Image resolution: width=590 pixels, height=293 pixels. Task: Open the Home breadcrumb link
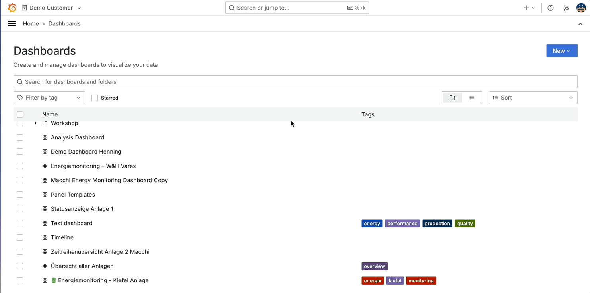point(31,23)
